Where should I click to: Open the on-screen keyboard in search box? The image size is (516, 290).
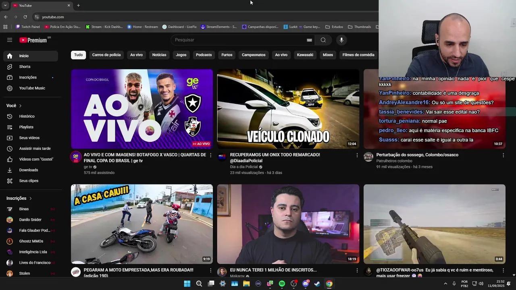click(x=309, y=40)
